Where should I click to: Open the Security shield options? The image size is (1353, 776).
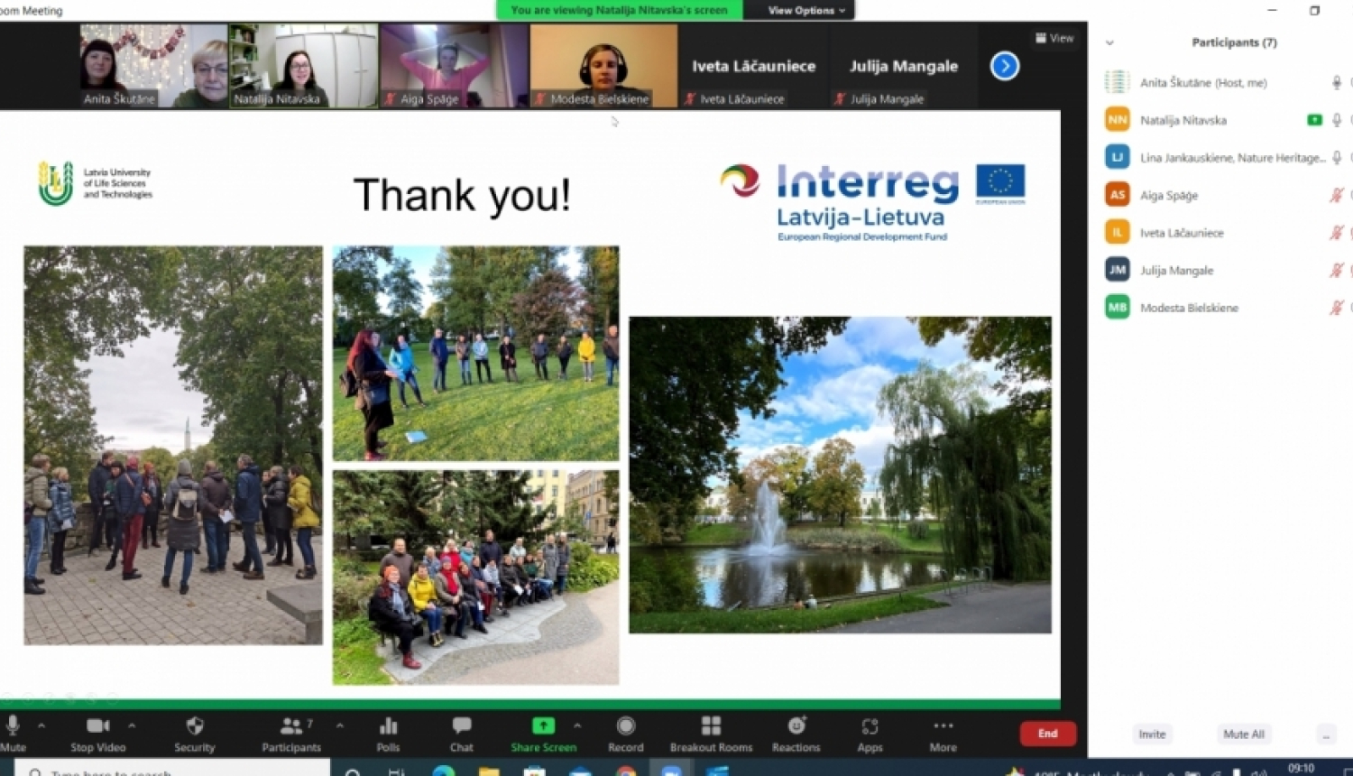tap(194, 733)
